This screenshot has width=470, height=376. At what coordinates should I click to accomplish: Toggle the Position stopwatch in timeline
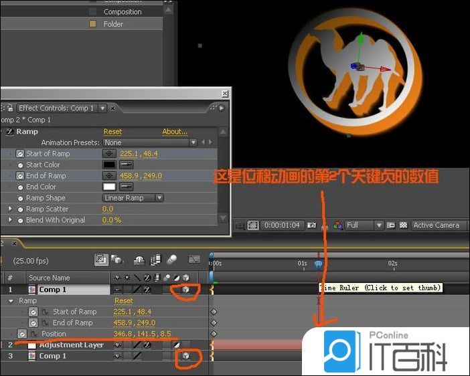pyautogui.click(x=22, y=334)
